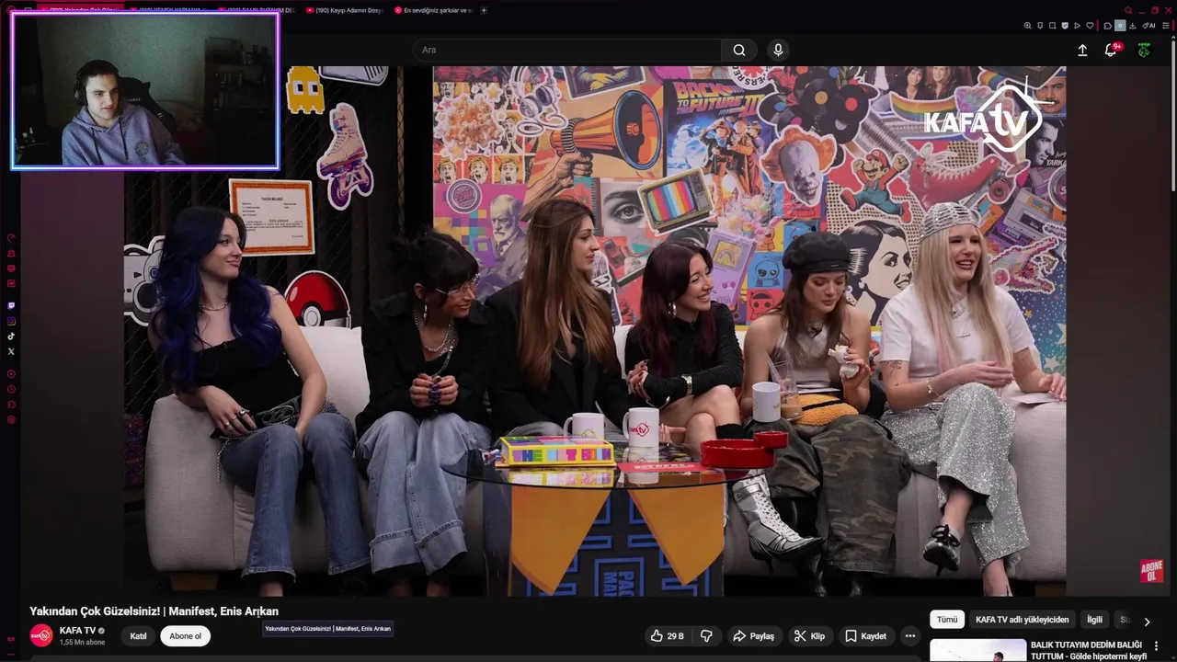
Task: Open TikTok from the browser sidebar
Action: (x=11, y=337)
